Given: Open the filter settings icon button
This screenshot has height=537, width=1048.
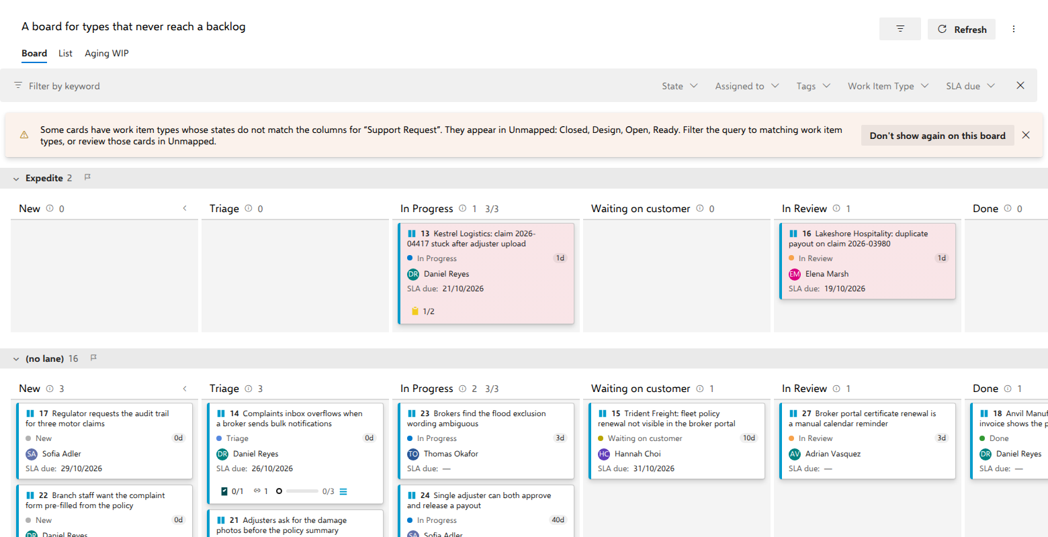Looking at the screenshot, I should pos(900,29).
